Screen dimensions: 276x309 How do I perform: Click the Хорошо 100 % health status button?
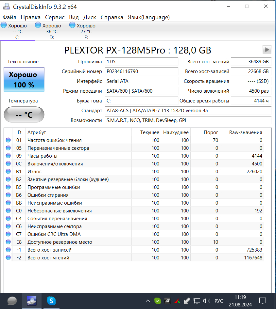pyautogui.click(x=24, y=79)
